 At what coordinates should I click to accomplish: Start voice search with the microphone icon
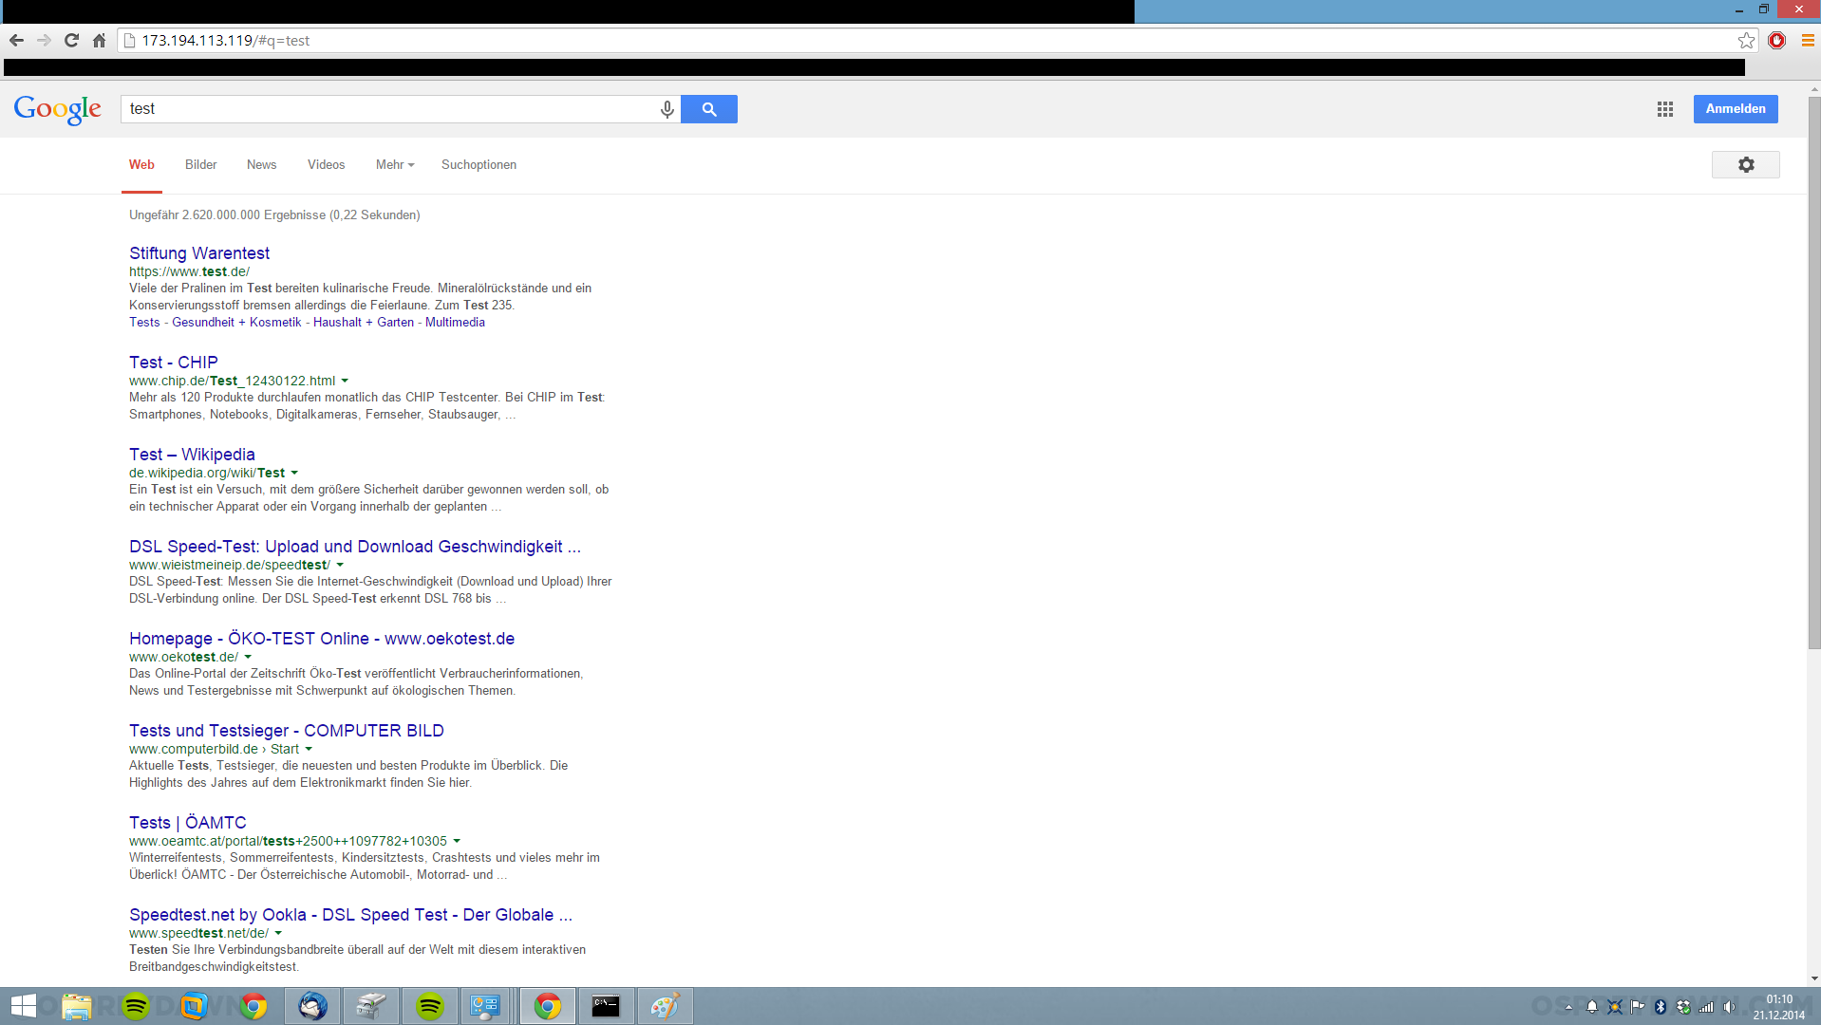coord(667,109)
